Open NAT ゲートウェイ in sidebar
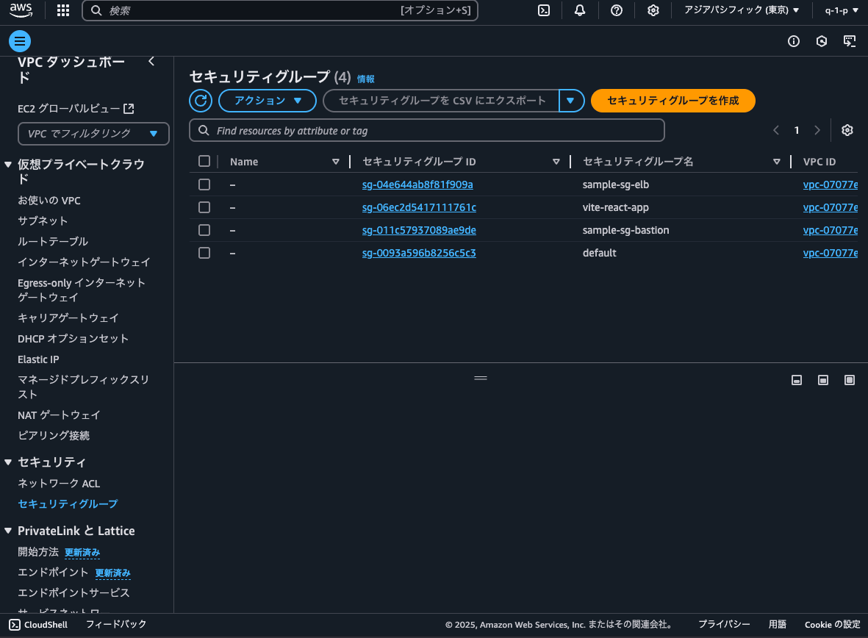This screenshot has height=638, width=868. [x=59, y=415]
